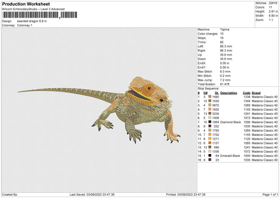Click the St. column header
Viewport: 280px width, 198px height.
tap(217, 92)
